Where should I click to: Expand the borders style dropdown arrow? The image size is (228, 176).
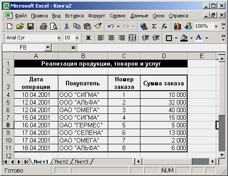click(x=176, y=38)
